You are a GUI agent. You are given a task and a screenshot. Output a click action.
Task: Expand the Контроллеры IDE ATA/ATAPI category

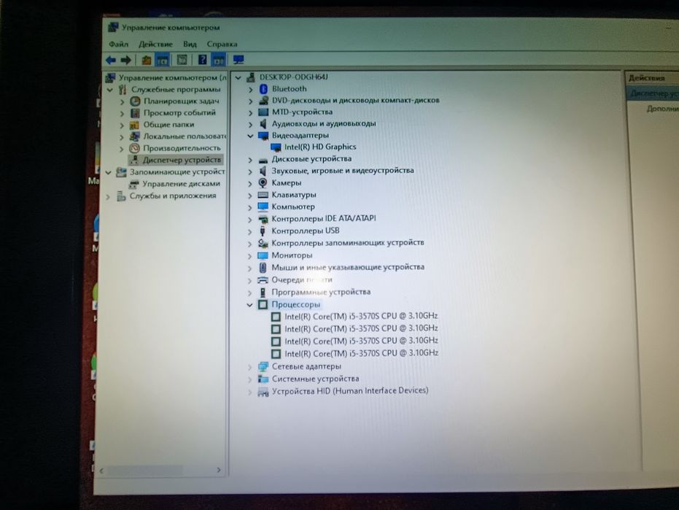pyautogui.click(x=249, y=220)
